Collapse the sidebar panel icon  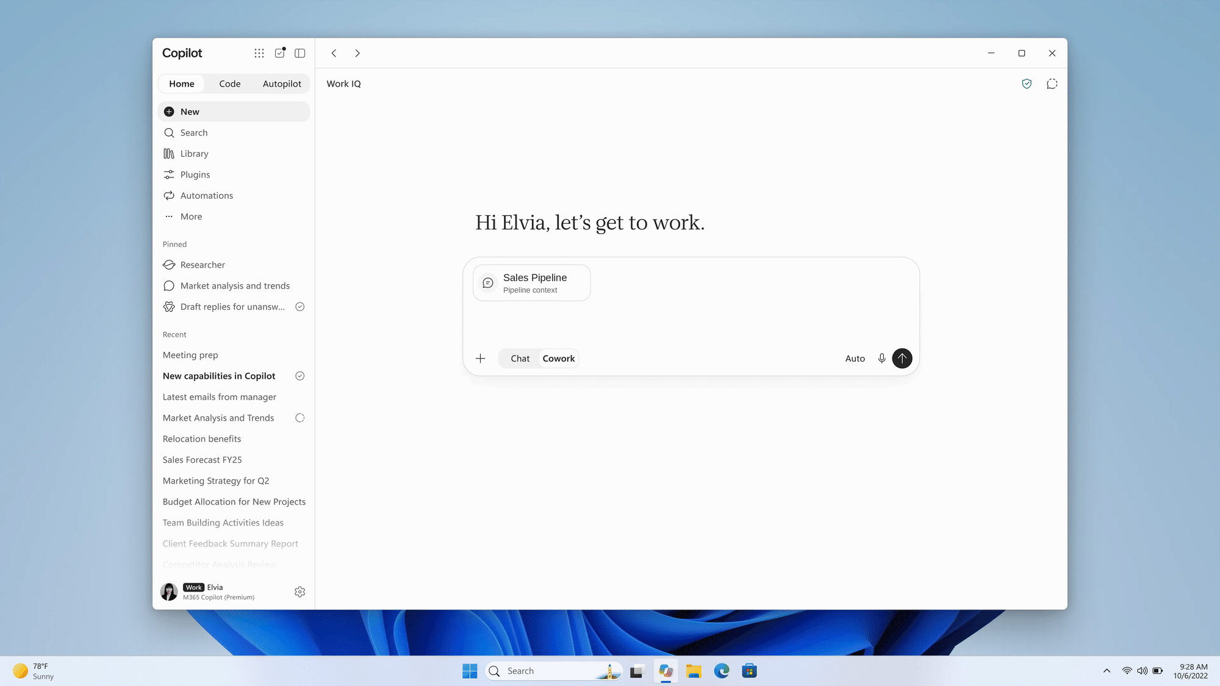(x=300, y=53)
